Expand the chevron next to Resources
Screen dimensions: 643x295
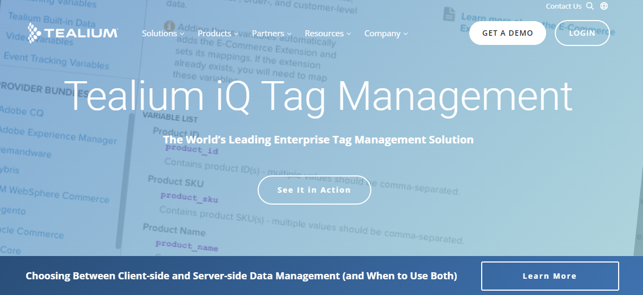pyautogui.click(x=349, y=34)
